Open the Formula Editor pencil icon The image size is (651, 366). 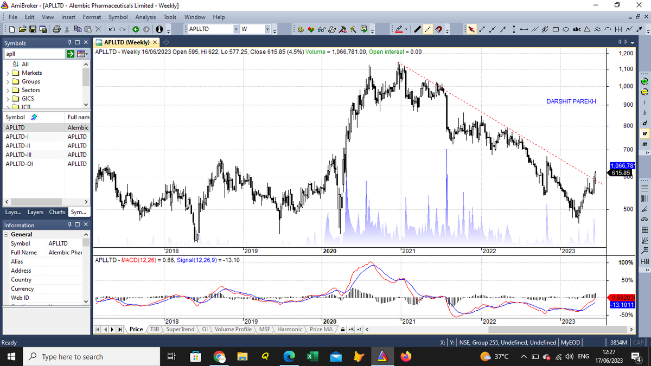click(x=331, y=29)
